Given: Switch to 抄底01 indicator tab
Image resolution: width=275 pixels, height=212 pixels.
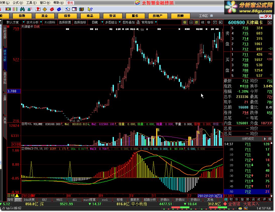Looking at the screenshot, I should tap(165, 200).
